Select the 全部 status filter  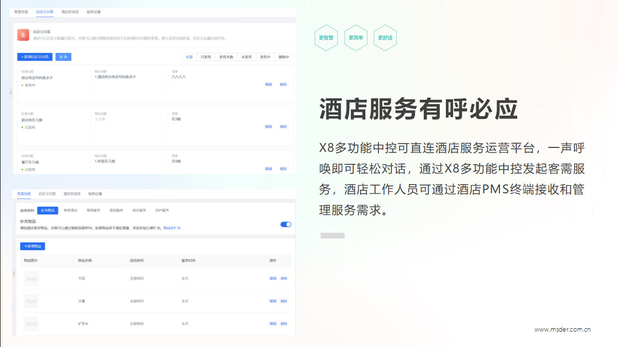coord(189,57)
